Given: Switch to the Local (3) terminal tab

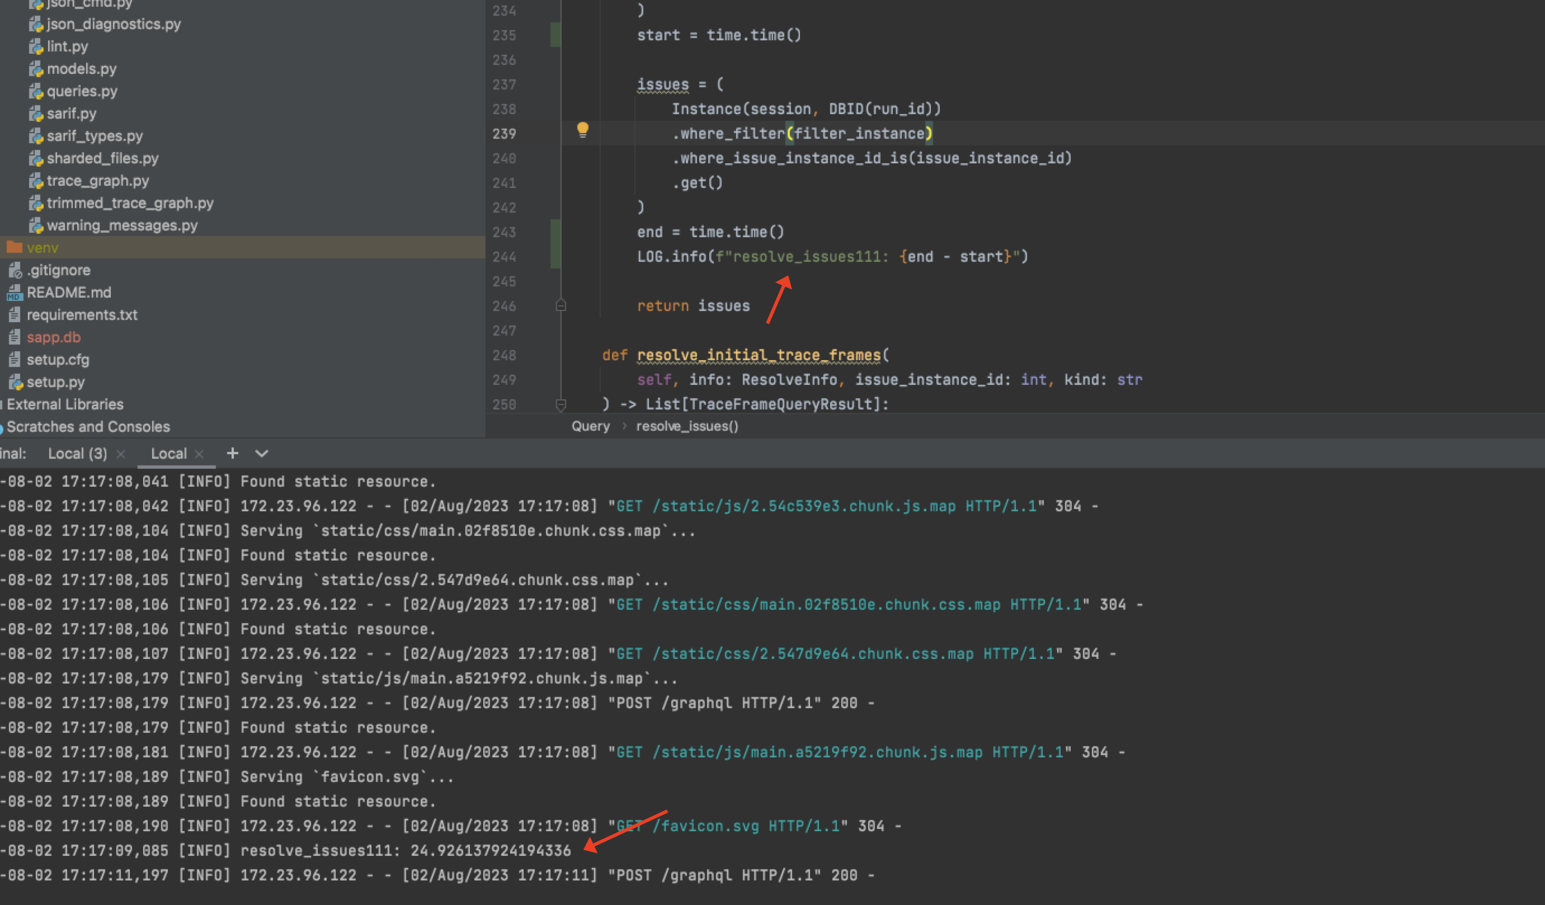Looking at the screenshot, I should [77, 454].
